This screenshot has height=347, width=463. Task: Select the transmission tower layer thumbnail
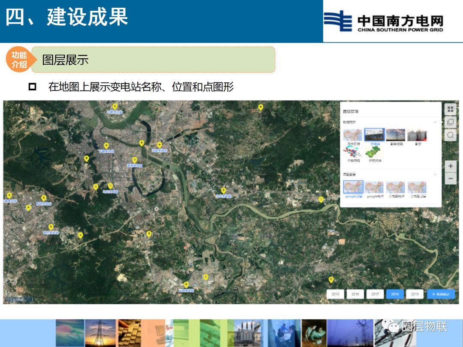(396, 135)
